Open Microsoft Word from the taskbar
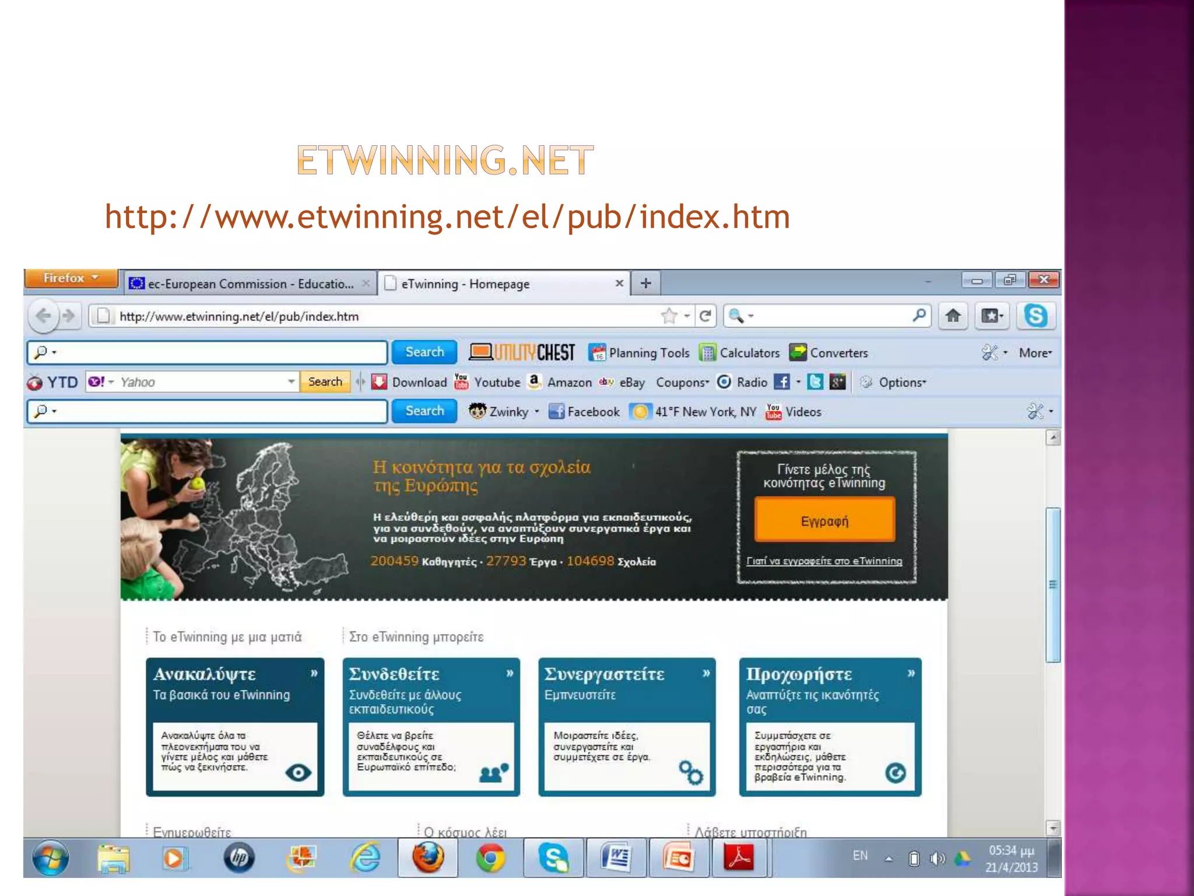The width and height of the screenshot is (1194, 896). pyautogui.click(x=616, y=858)
